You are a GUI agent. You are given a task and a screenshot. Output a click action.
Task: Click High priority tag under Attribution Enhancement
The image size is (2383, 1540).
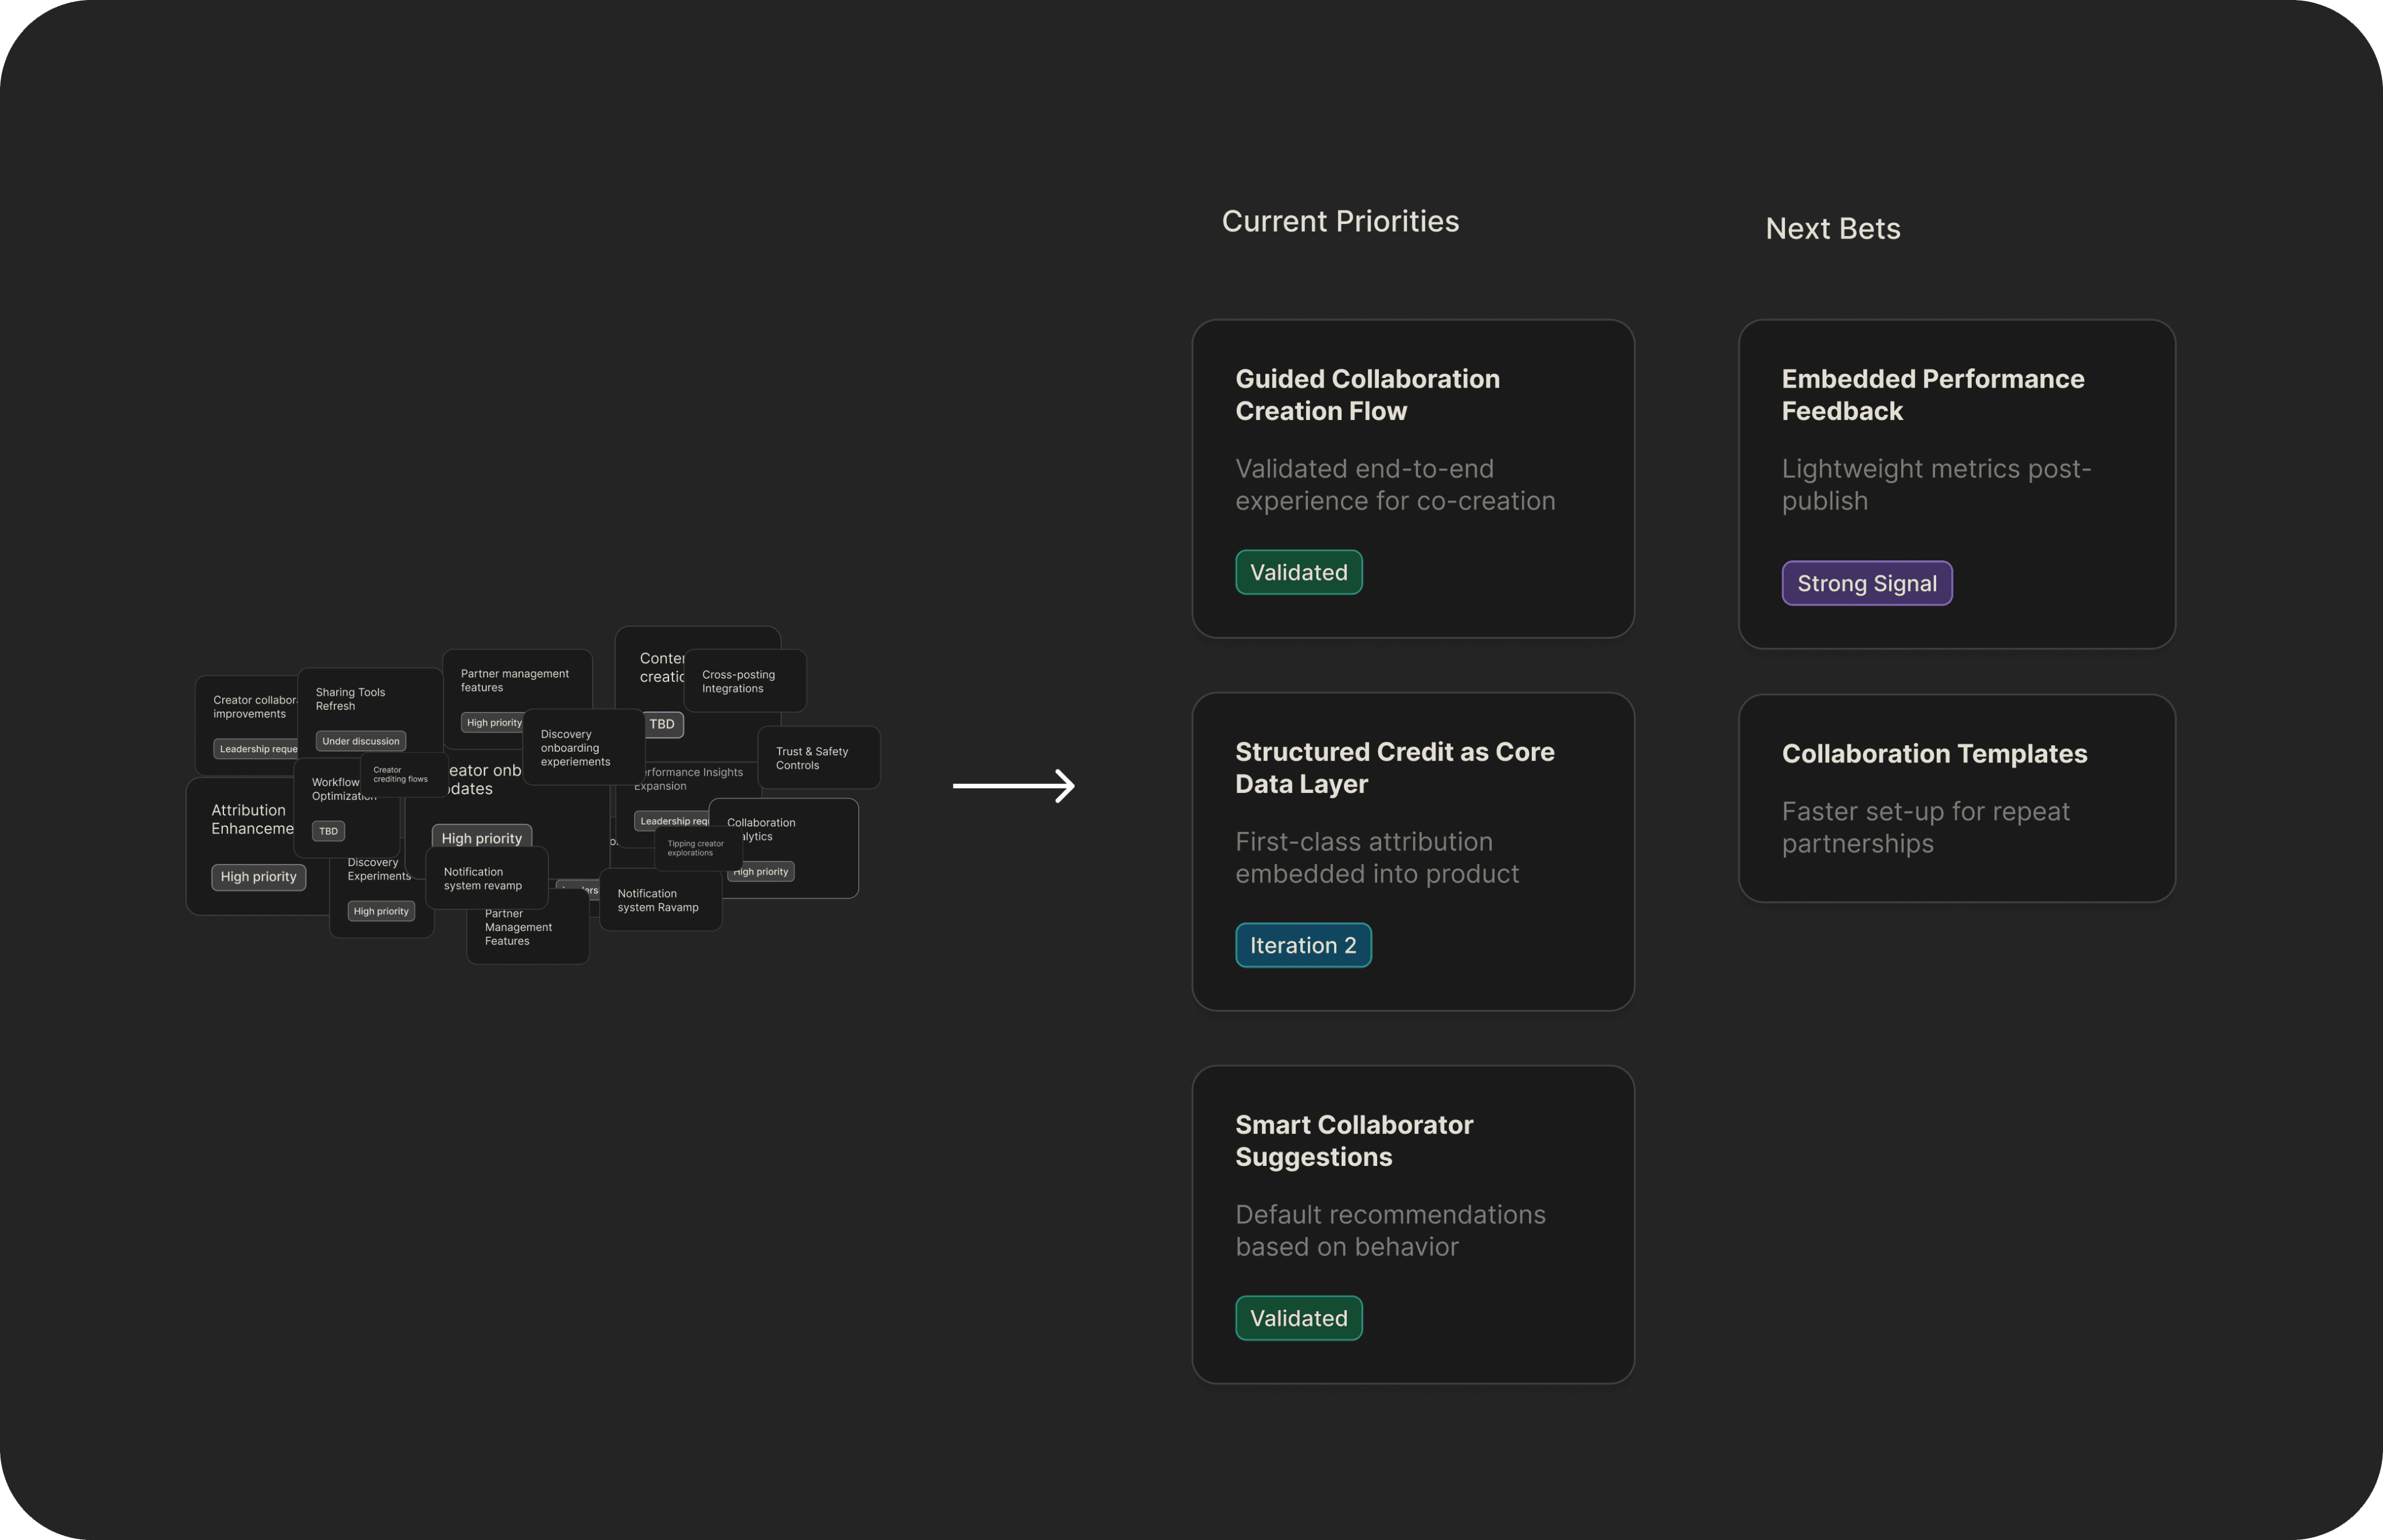[x=258, y=877]
